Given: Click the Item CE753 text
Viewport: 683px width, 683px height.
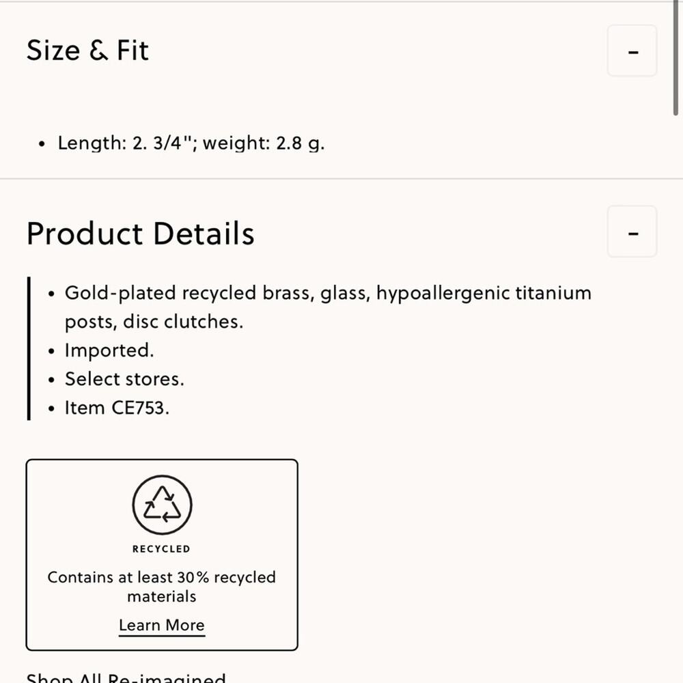Looking at the screenshot, I should pyautogui.click(x=117, y=408).
